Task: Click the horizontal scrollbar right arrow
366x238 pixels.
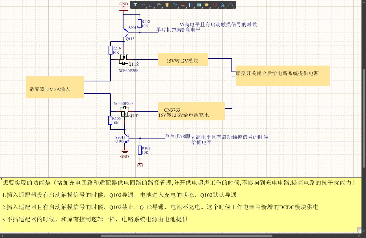Action: (359, 235)
